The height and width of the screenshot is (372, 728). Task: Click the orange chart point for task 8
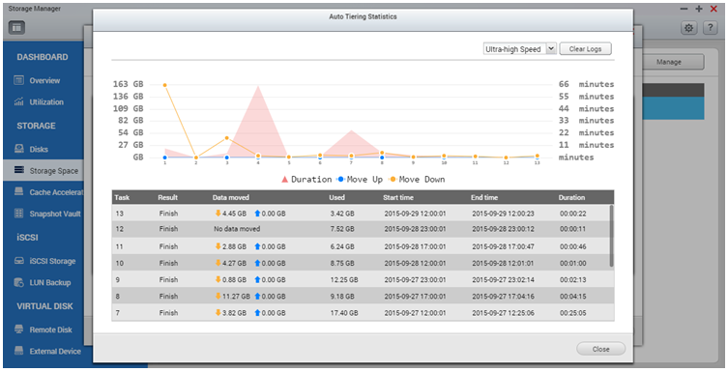(x=382, y=153)
